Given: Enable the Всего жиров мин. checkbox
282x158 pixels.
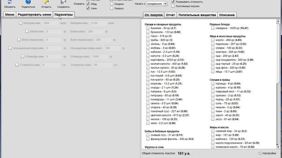Looking at the screenshot, I should 19,40.
